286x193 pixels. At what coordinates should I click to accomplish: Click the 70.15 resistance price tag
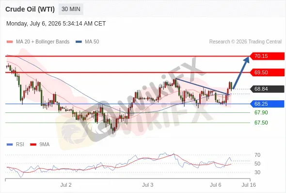tap(267, 56)
